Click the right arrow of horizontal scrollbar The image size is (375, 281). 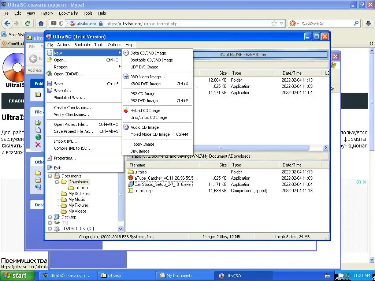326,148
